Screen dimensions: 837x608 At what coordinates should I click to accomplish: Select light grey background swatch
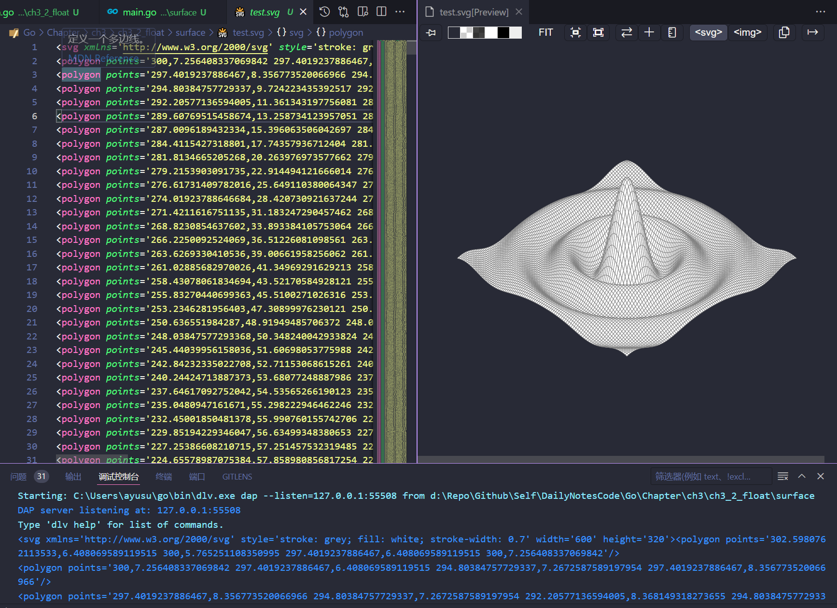(x=516, y=32)
